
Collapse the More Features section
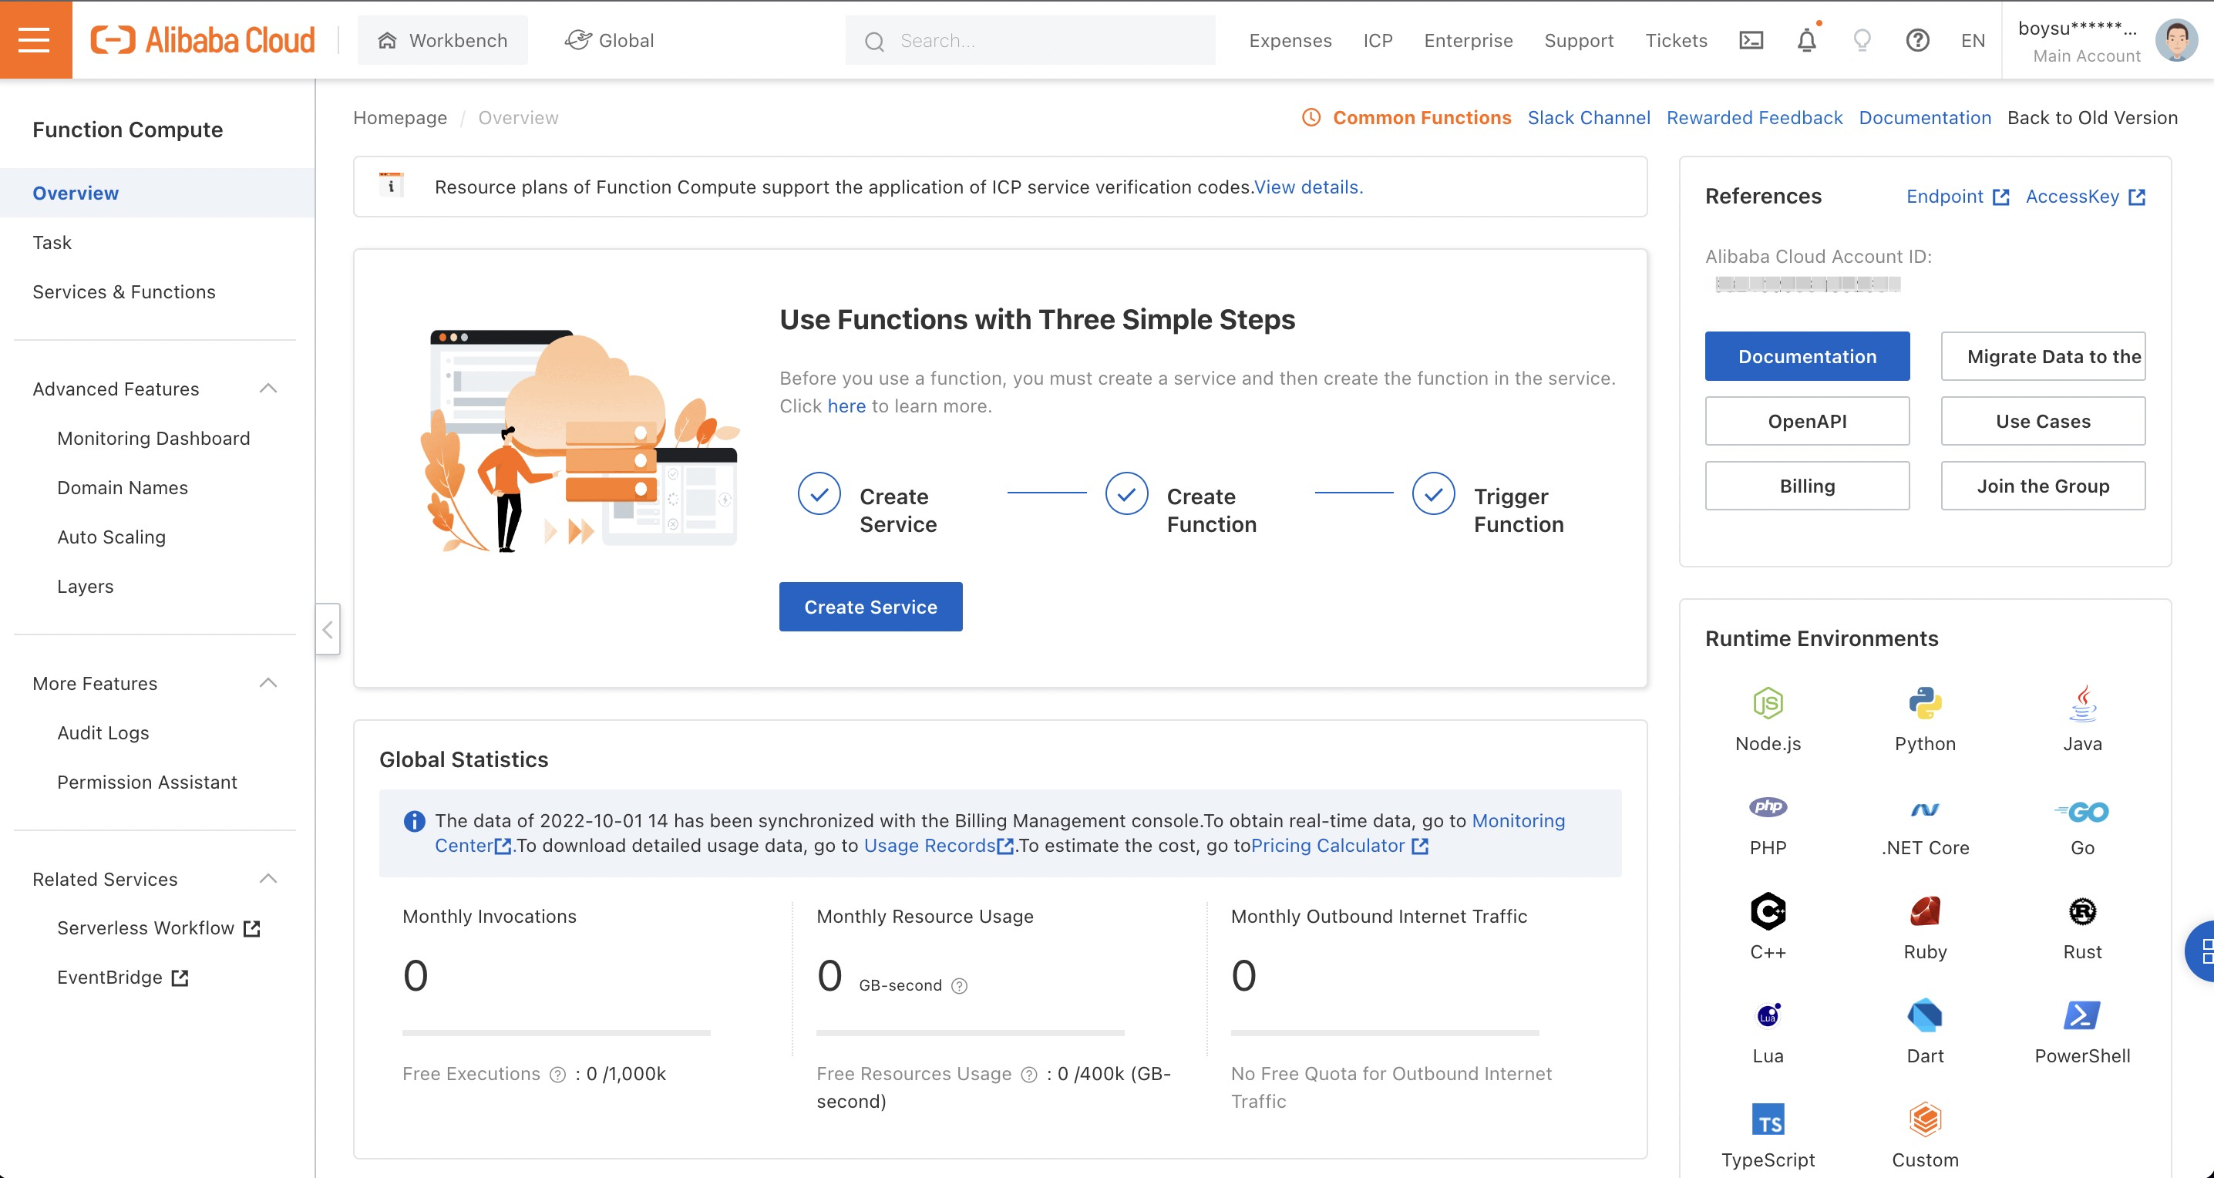tap(268, 683)
